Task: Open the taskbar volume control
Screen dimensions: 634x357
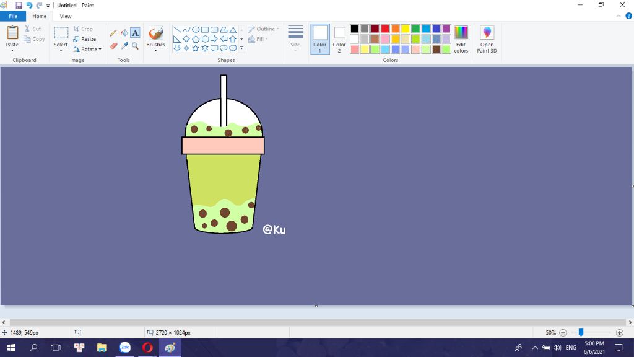Action: [557, 348]
